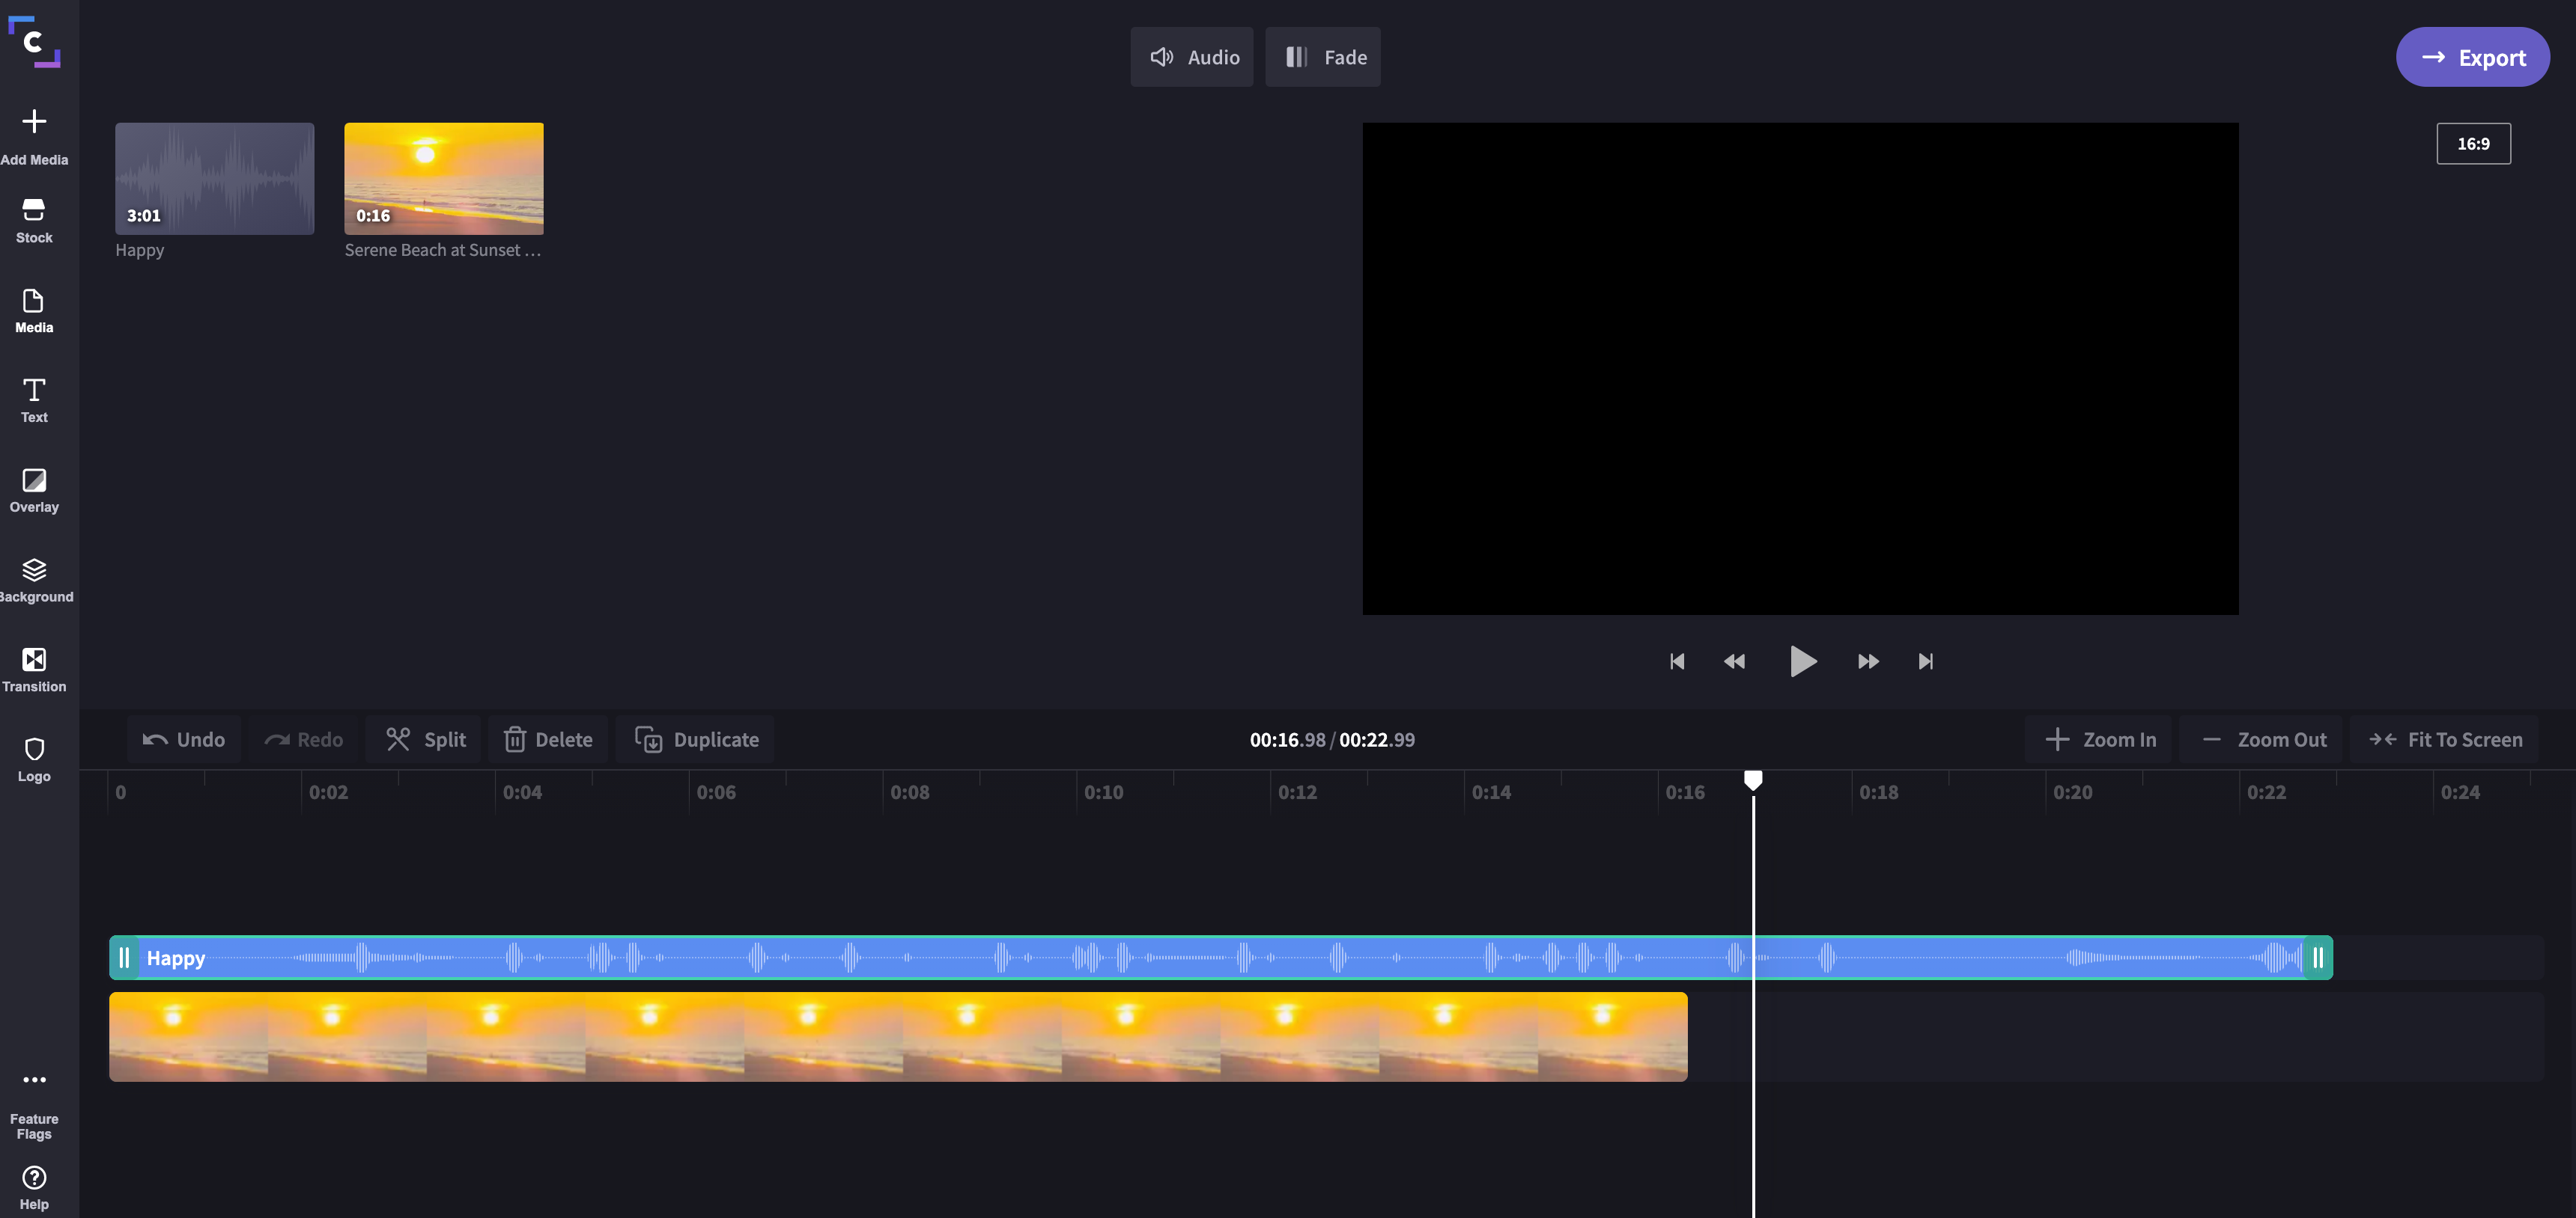Open the Help menu
This screenshot has width=2576, height=1218.
click(34, 1187)
